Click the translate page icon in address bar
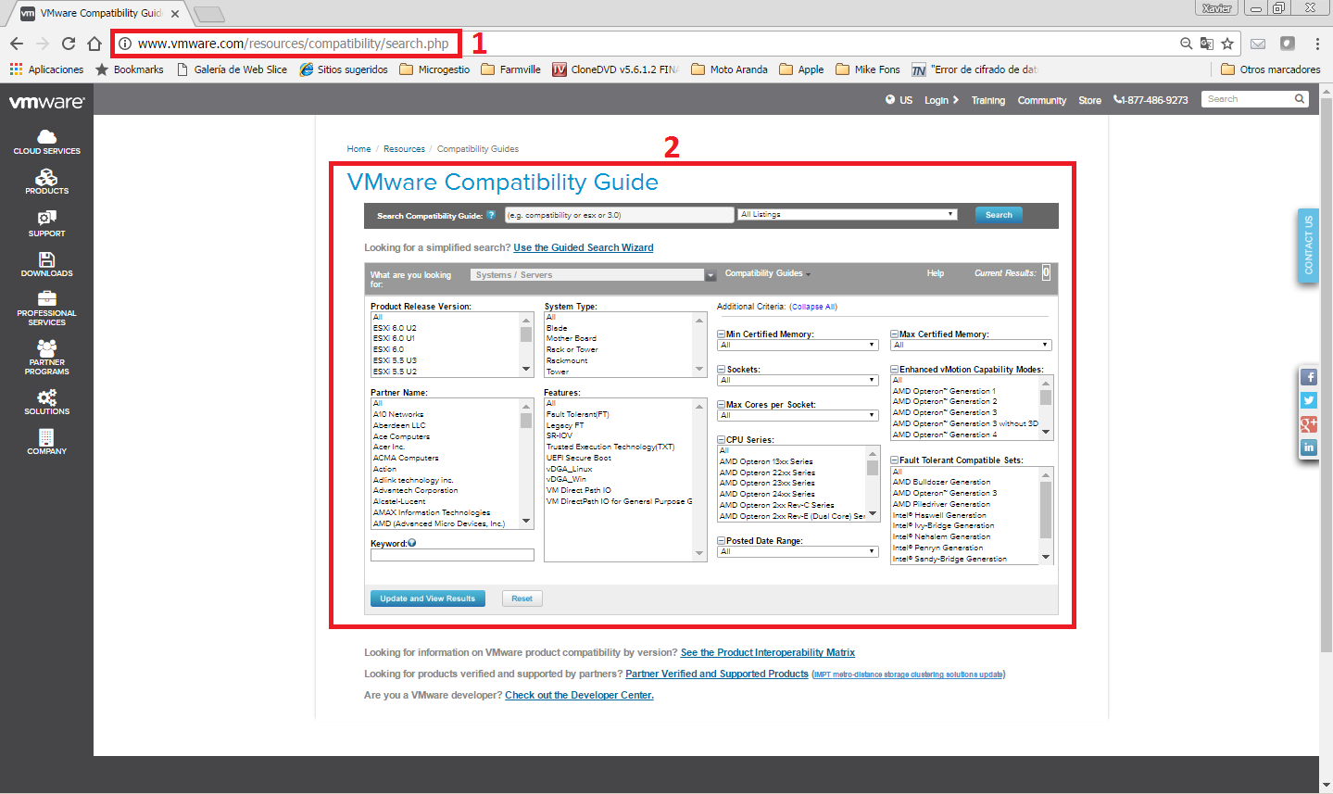 (1207, 44)
